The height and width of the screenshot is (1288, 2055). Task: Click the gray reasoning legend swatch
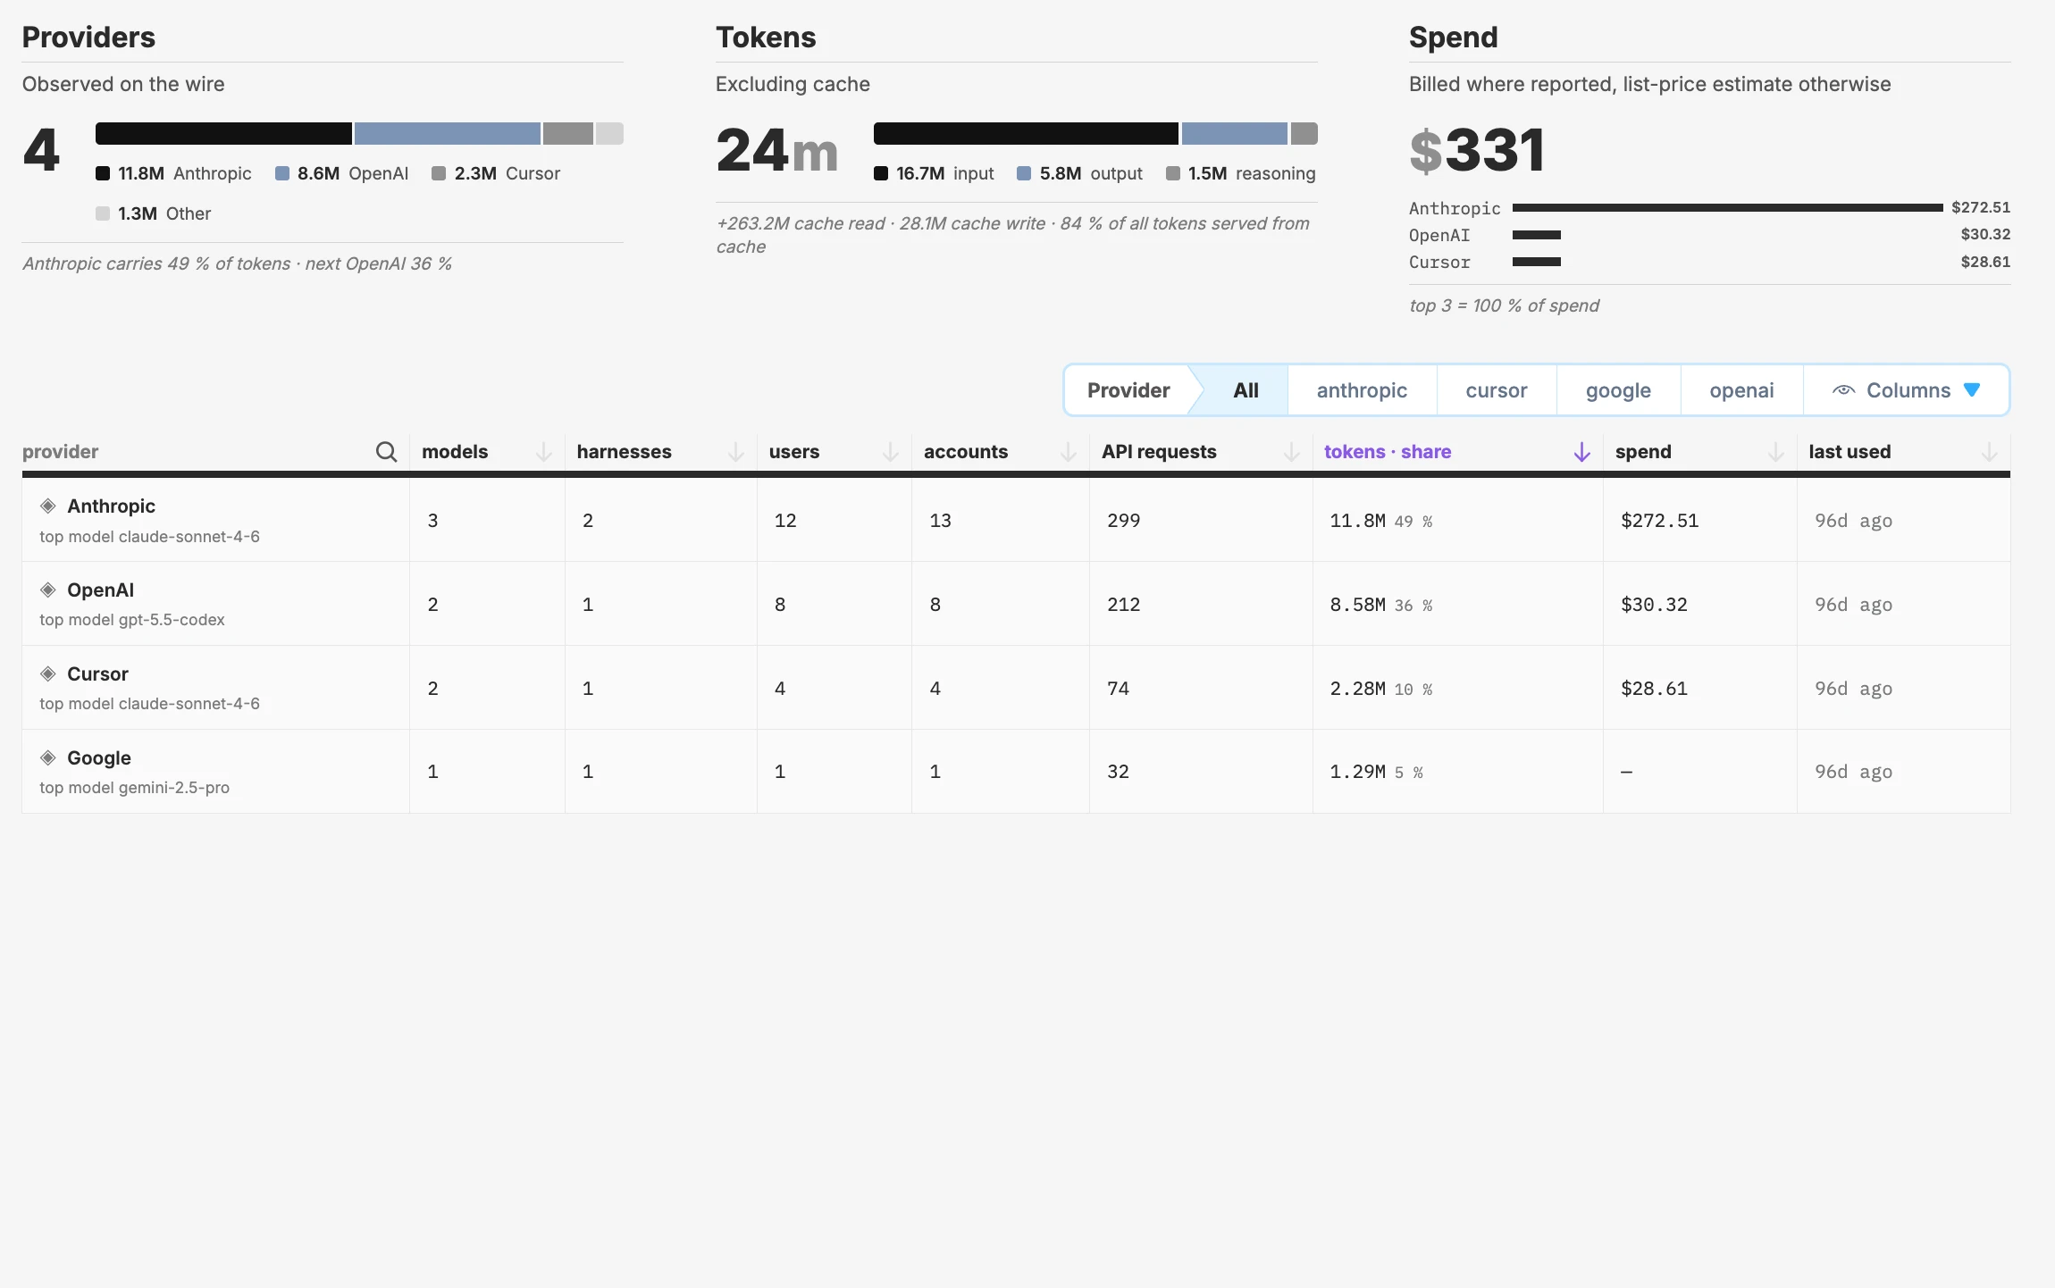tap(1173, 173)
